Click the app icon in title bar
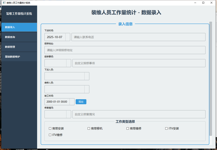217x150 pixels. 4,3
